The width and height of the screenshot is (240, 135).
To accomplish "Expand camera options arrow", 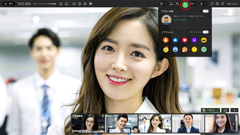I will pos(196,4).
